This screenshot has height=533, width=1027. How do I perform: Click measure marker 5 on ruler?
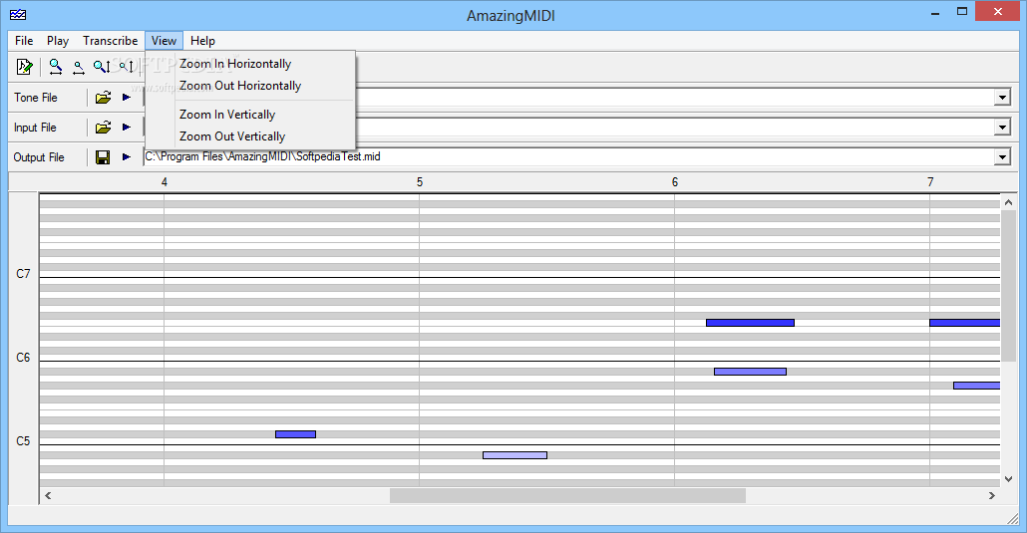[x=420, y=182]
